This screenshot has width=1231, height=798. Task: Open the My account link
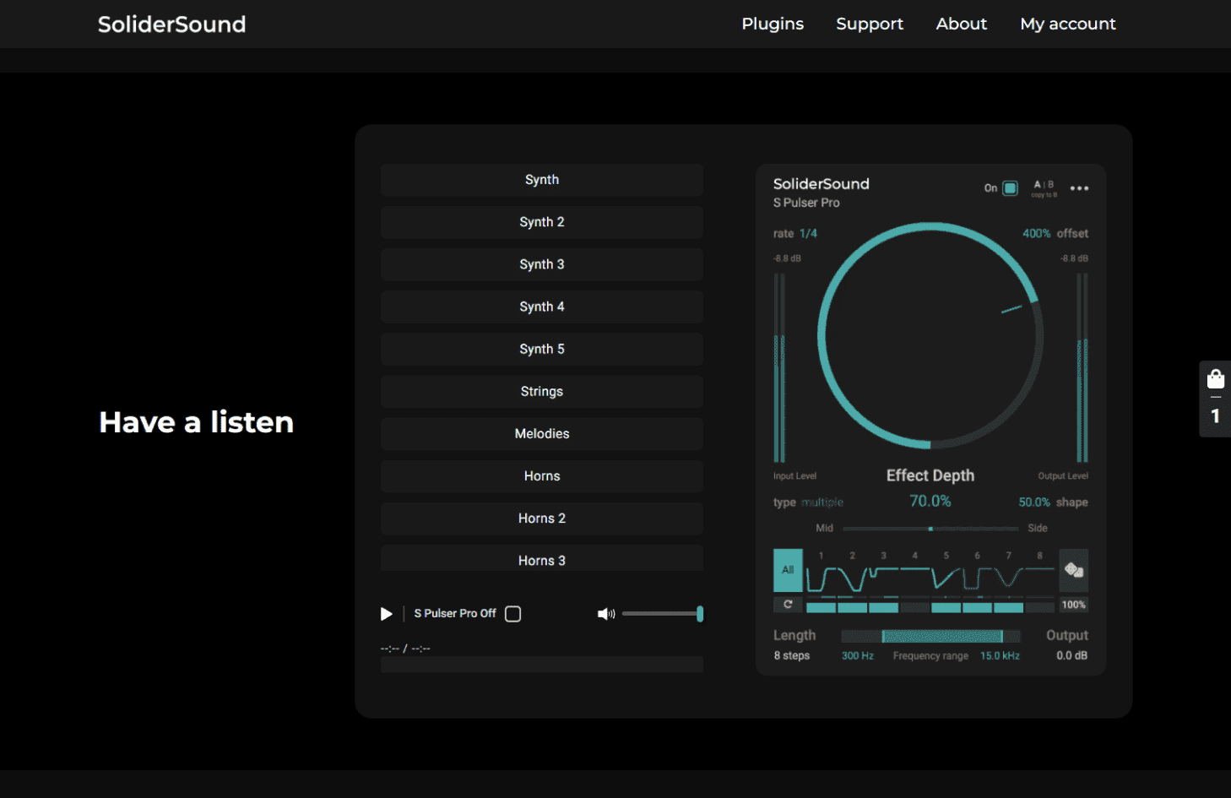click(x=1067, y=24)
